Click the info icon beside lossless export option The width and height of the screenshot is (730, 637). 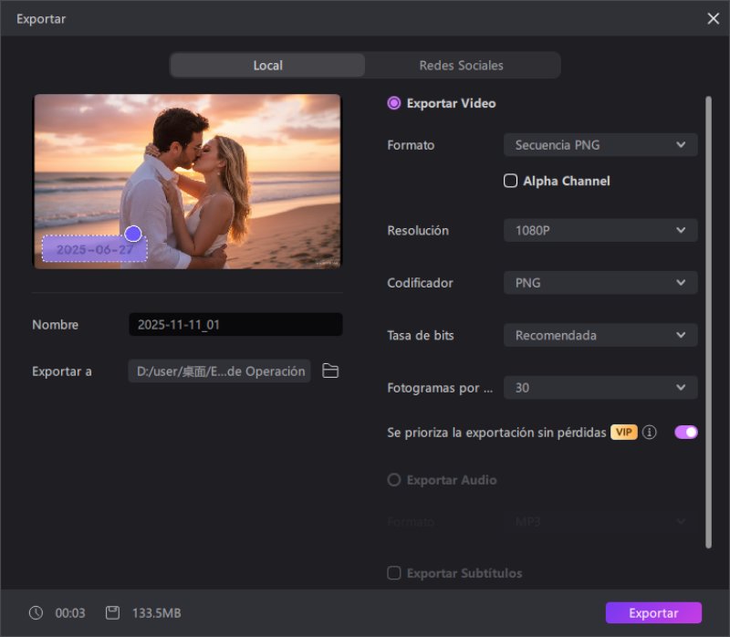pos(650,432)
